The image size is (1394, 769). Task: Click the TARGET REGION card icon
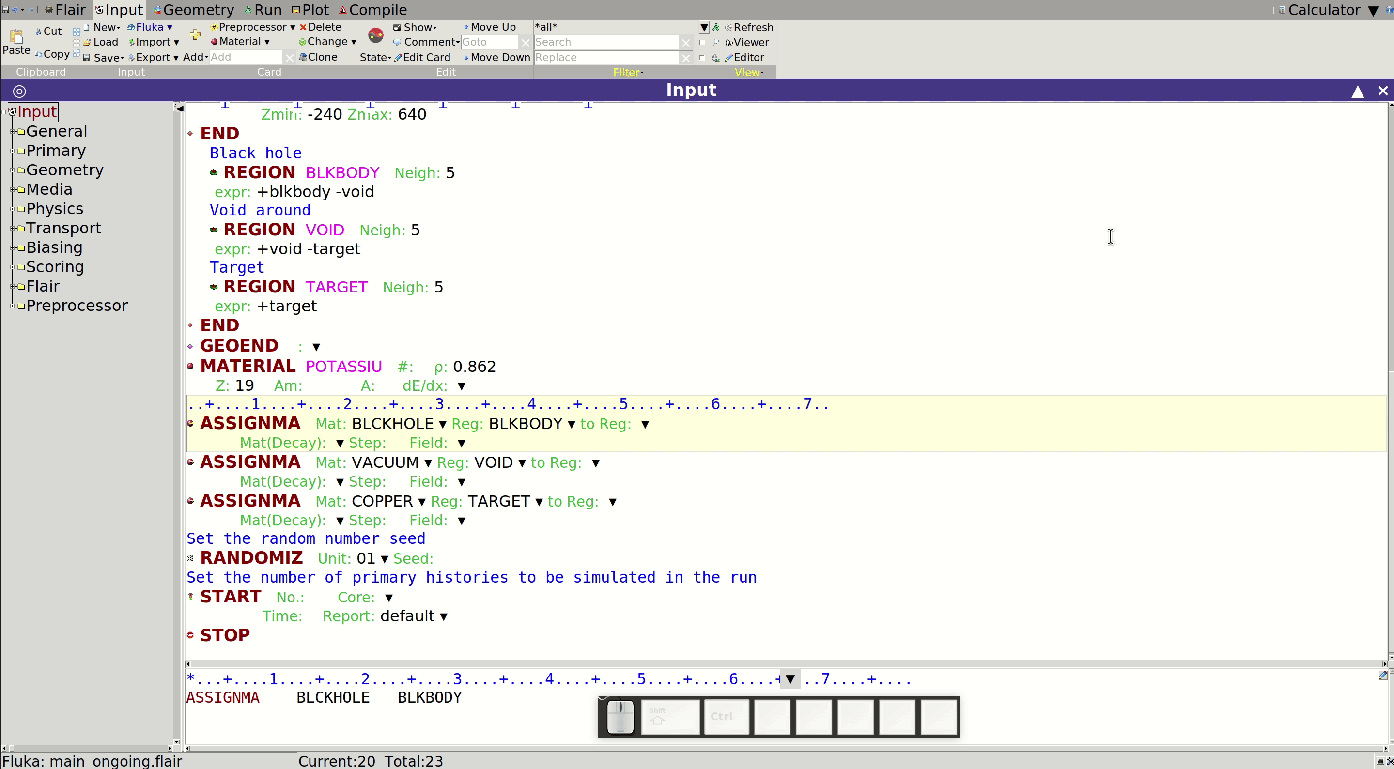point(214,287)
